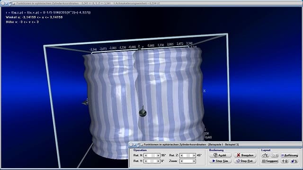Decrease Rot. Y with left arrow
Image resolution: width=303 pixels, height=170 pixels.
click(146, 161)
